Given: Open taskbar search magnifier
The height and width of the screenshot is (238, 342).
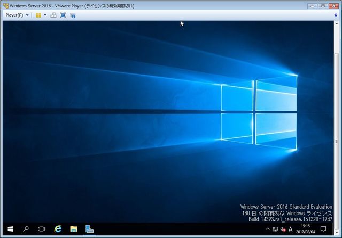Looking at the screenshot, I should coord(26,229).
